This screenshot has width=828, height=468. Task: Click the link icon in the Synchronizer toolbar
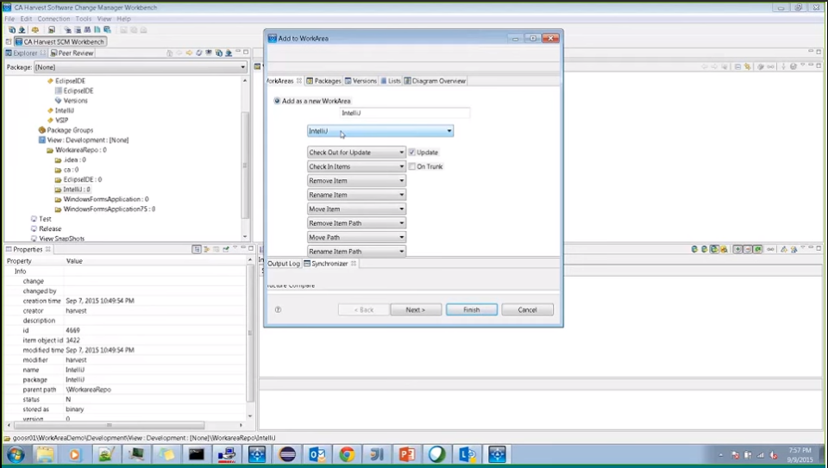770,249
